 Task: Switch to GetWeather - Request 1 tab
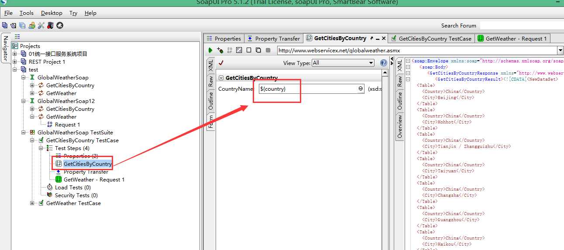[x=512, y=38]
